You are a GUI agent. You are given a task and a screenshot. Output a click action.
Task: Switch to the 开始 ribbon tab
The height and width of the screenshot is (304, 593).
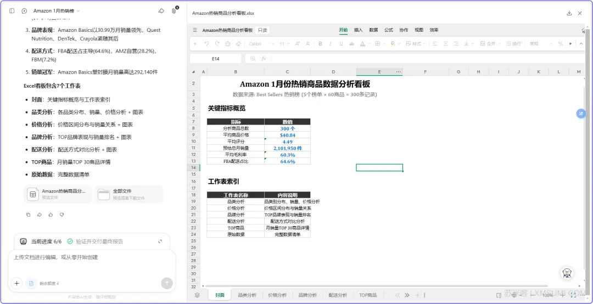(343, 30)
